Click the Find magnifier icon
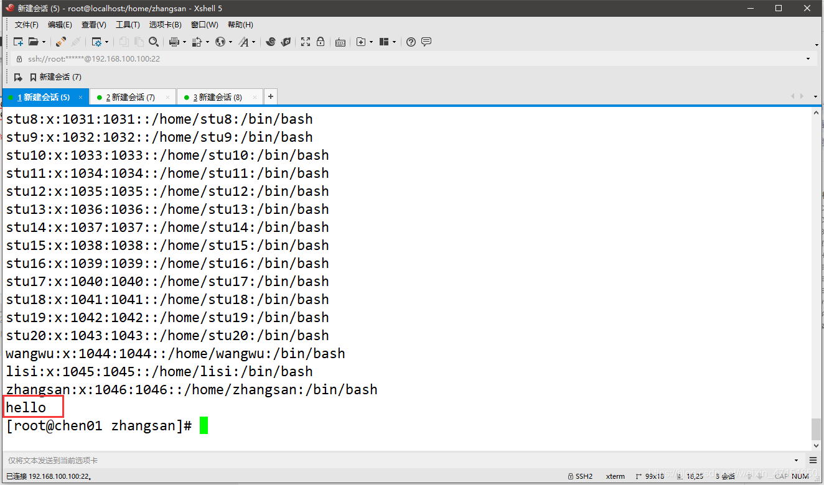 [x=154, y=42]
